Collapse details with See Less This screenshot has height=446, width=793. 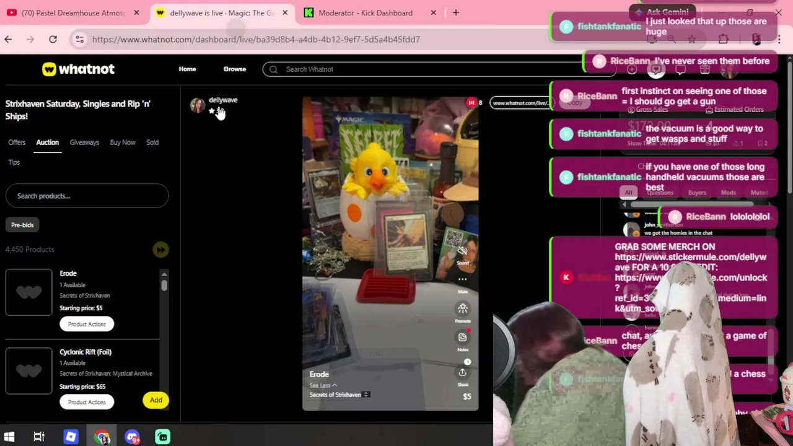(x=323, y=385)
